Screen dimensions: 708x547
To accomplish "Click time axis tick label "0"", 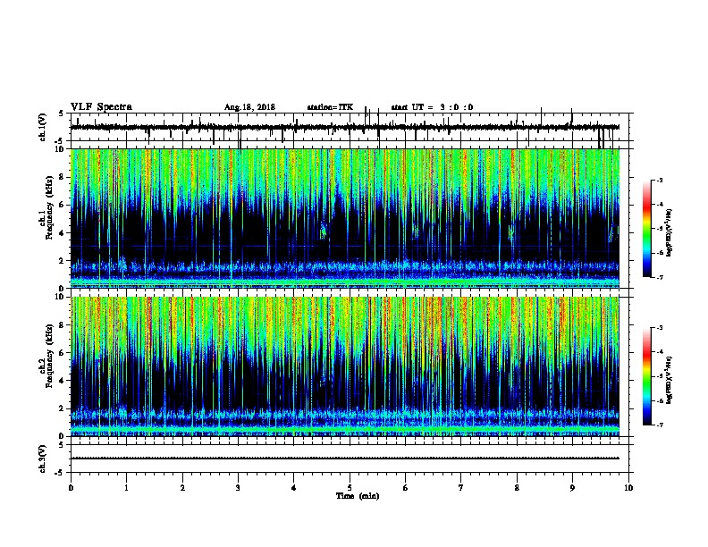I will click(71, 488).
